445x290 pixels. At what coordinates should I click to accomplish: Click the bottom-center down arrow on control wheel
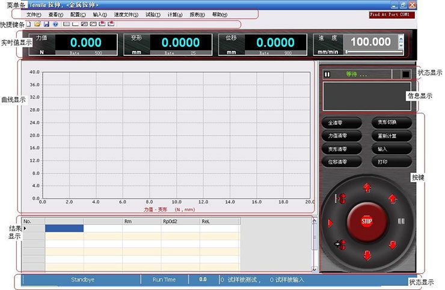pos(367,256)
